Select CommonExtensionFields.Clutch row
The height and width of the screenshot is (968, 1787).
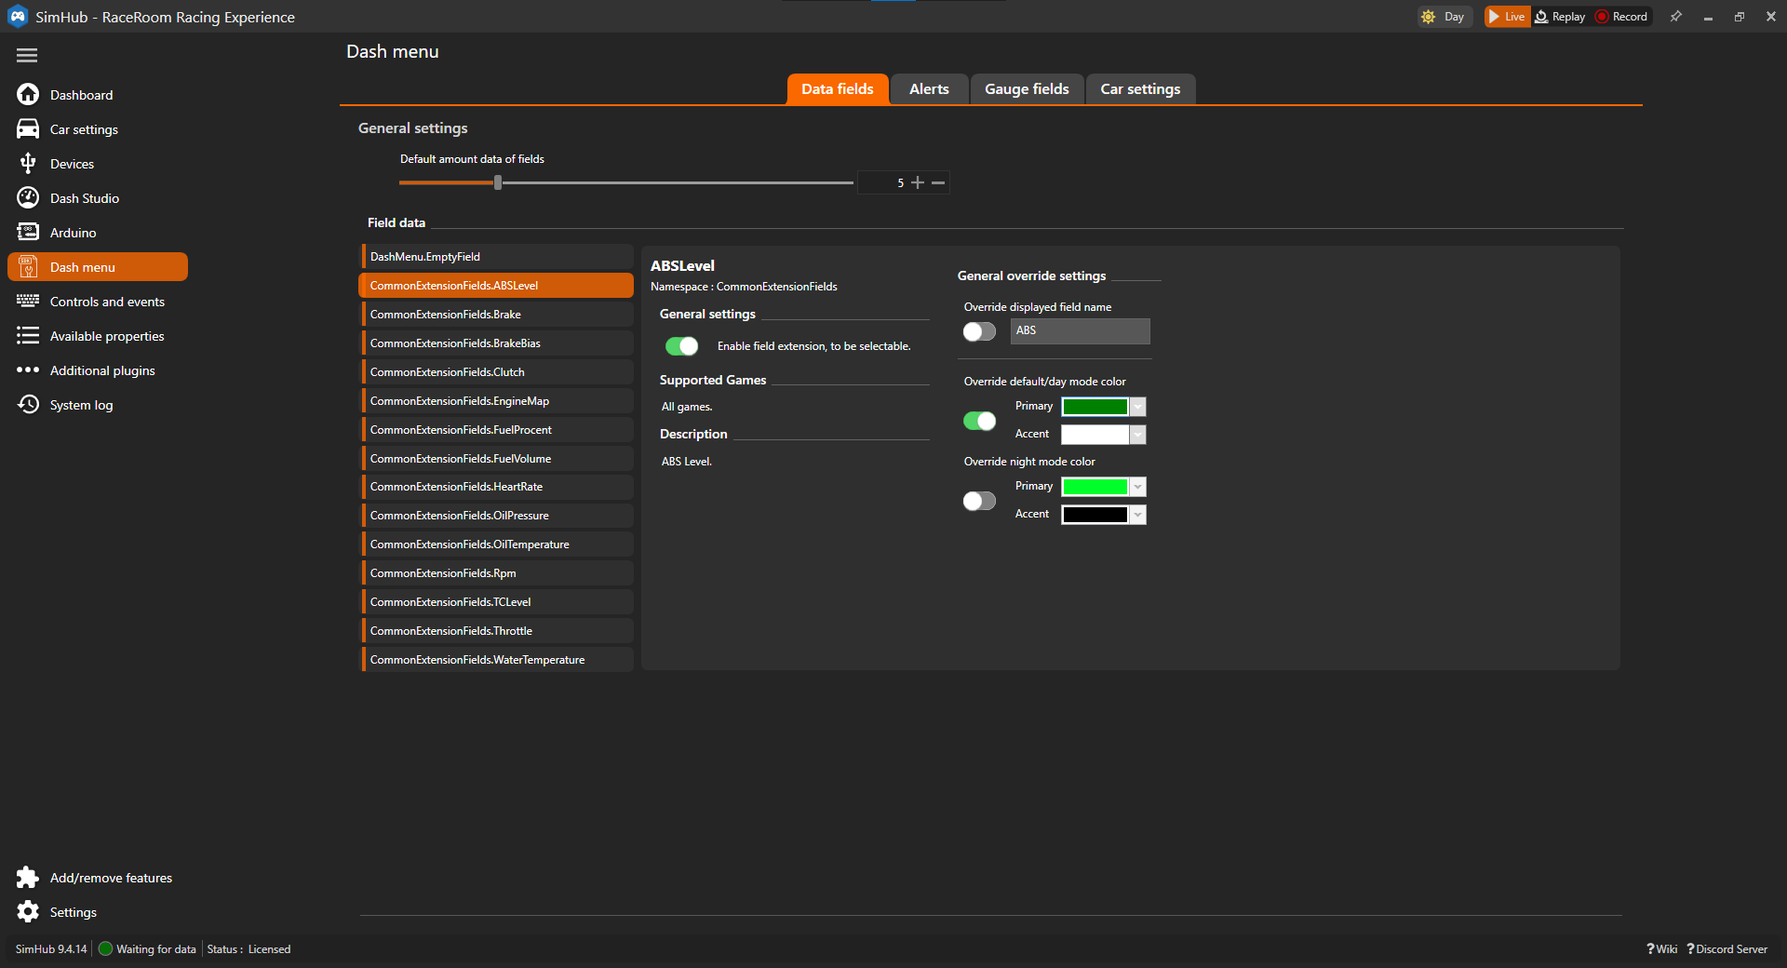tap(497, 372)
